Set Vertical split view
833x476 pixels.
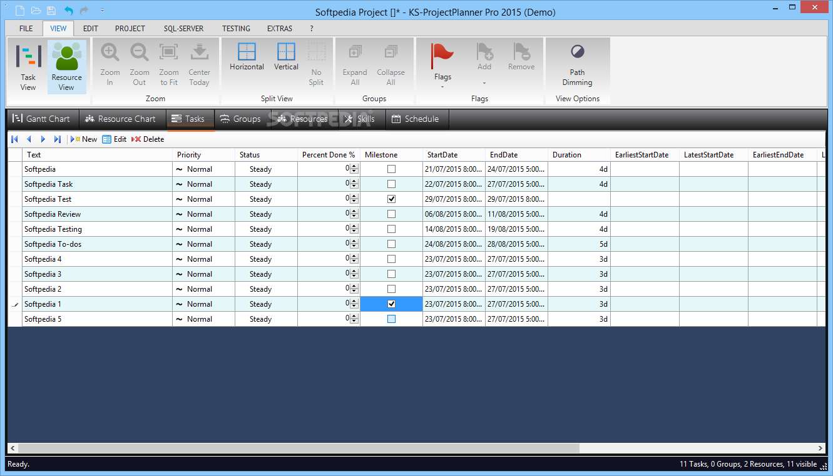point(286,57)
